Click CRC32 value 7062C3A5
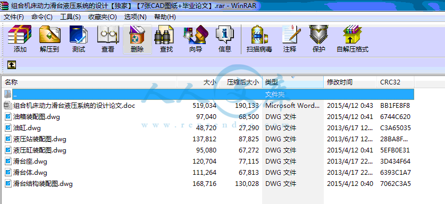445x204 pixels. point(396,184)
